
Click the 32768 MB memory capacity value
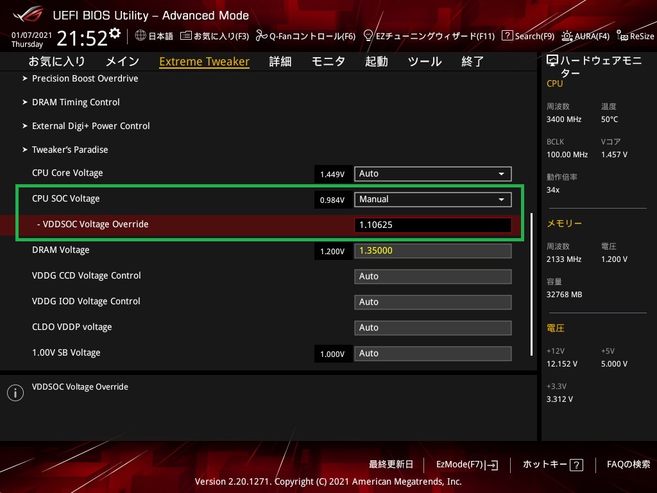(x=565, y=295)
